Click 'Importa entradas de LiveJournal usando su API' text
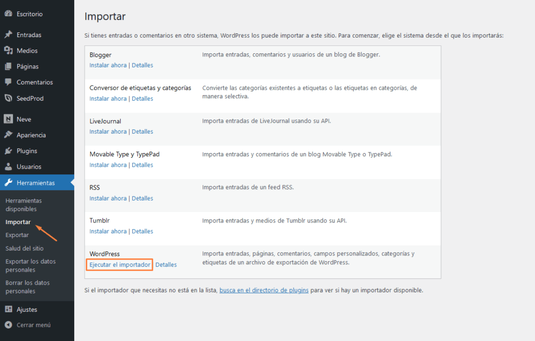535x341 pixels. tap(266, 121)
